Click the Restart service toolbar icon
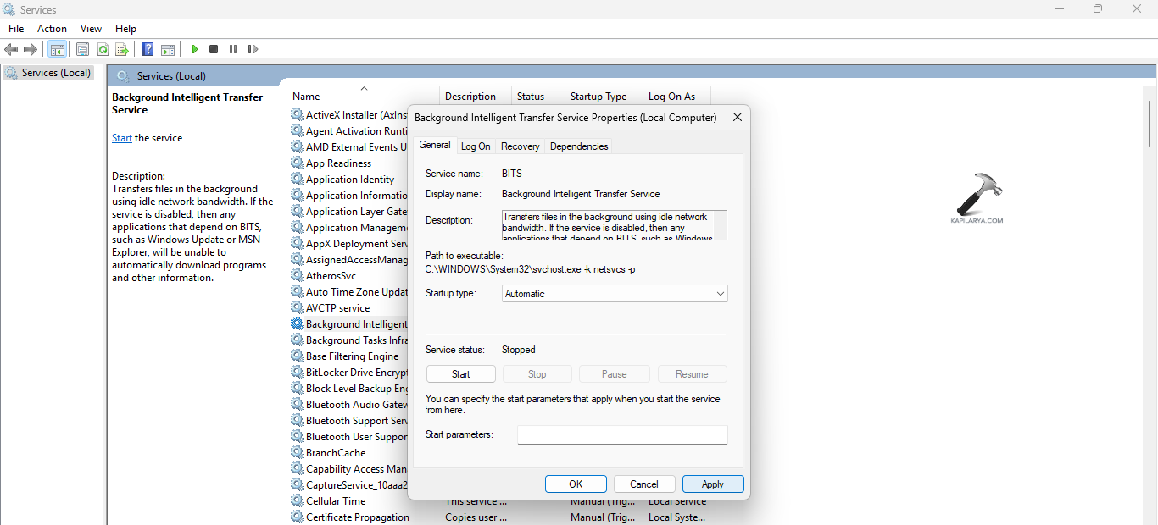This screenshot has height=525, width=1158. click(x=253, y=48)
